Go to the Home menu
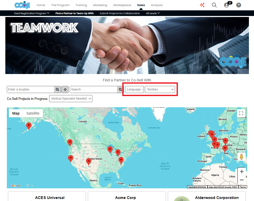The width and height of the screenshot is (254, 201). (x=41, y=5)
